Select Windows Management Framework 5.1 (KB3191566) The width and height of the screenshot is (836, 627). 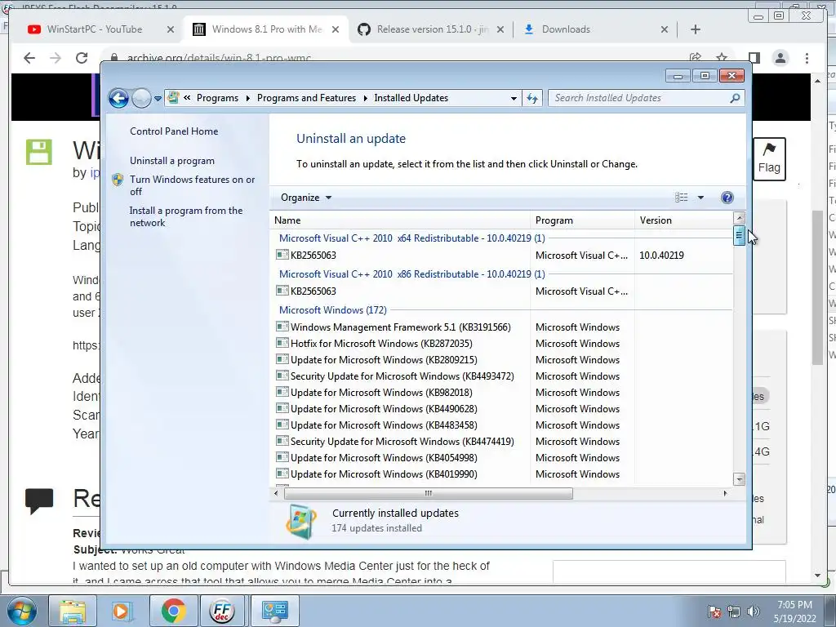pos(400,327)
